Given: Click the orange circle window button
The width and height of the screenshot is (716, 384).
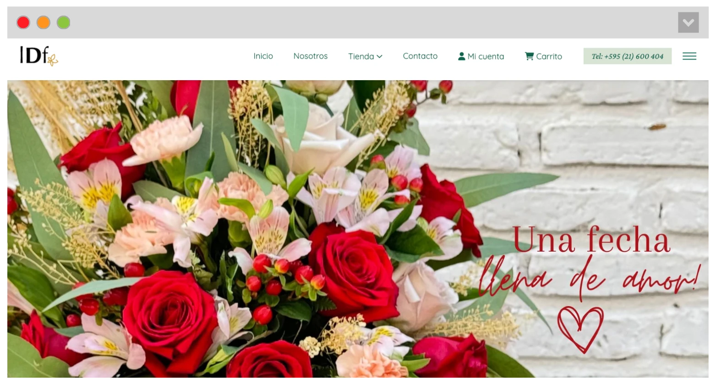Looking at the screenshot, I should tap(44, 22).
